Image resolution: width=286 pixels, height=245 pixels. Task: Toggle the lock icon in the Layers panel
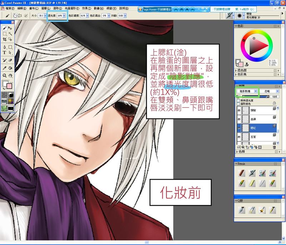274,103
